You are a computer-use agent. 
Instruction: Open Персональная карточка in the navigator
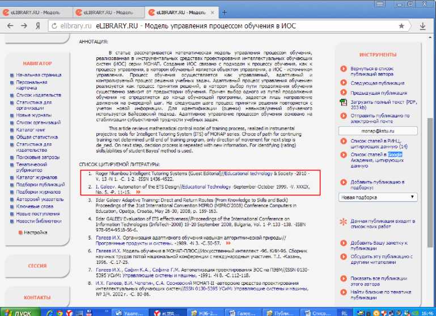[x=32, y=85]
